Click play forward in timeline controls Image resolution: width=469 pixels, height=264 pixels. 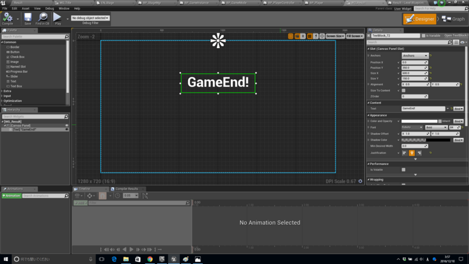pyautogui.click(x=131, y=249)
